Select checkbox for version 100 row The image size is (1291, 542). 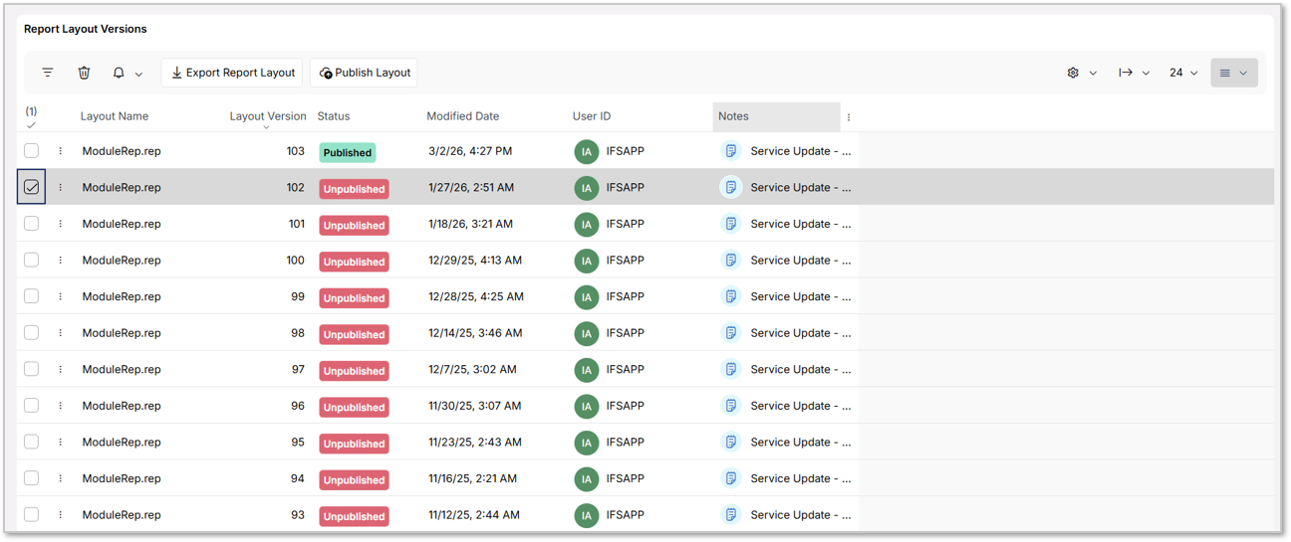[x=32, y=260]
